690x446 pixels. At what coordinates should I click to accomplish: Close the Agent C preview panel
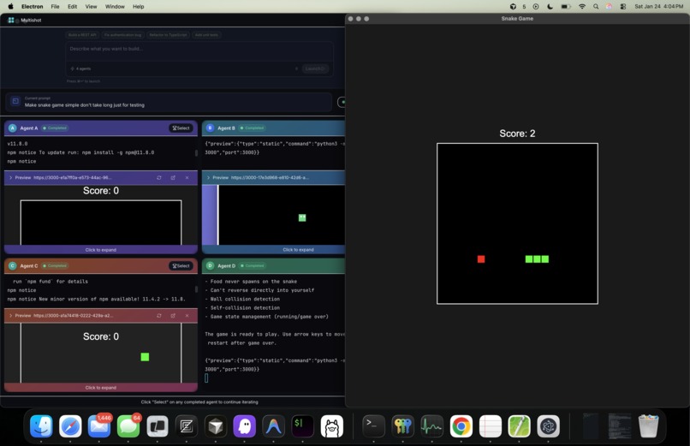point(187,315)
